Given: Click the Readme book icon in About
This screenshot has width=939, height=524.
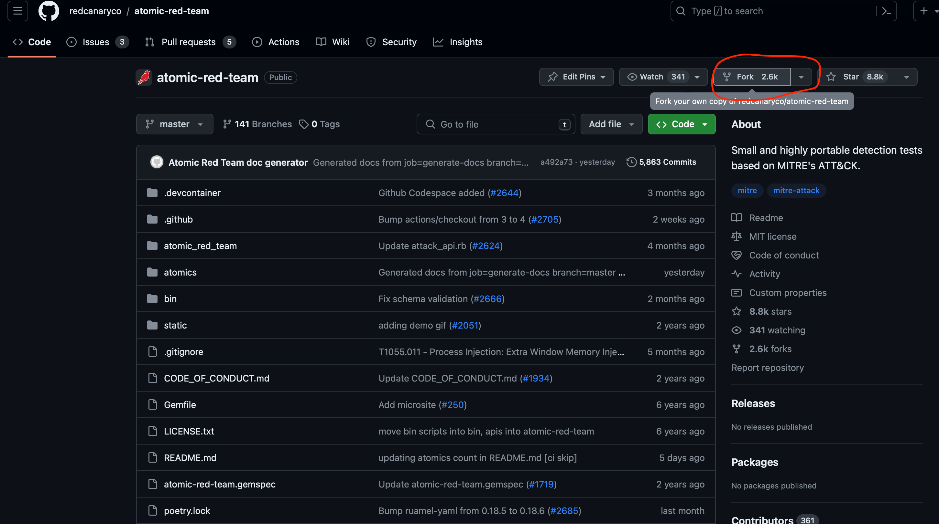Looking at the screenshot, I should (736, 217).
